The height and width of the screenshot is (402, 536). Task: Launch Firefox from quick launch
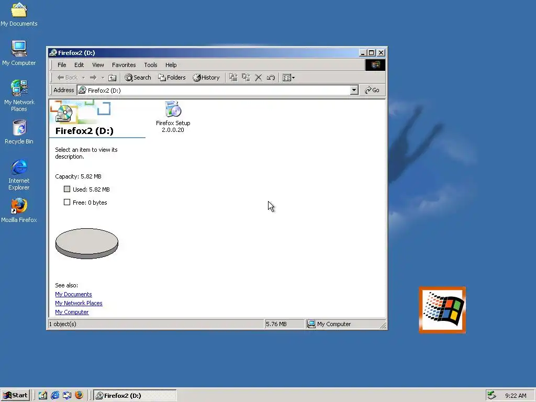79,395
